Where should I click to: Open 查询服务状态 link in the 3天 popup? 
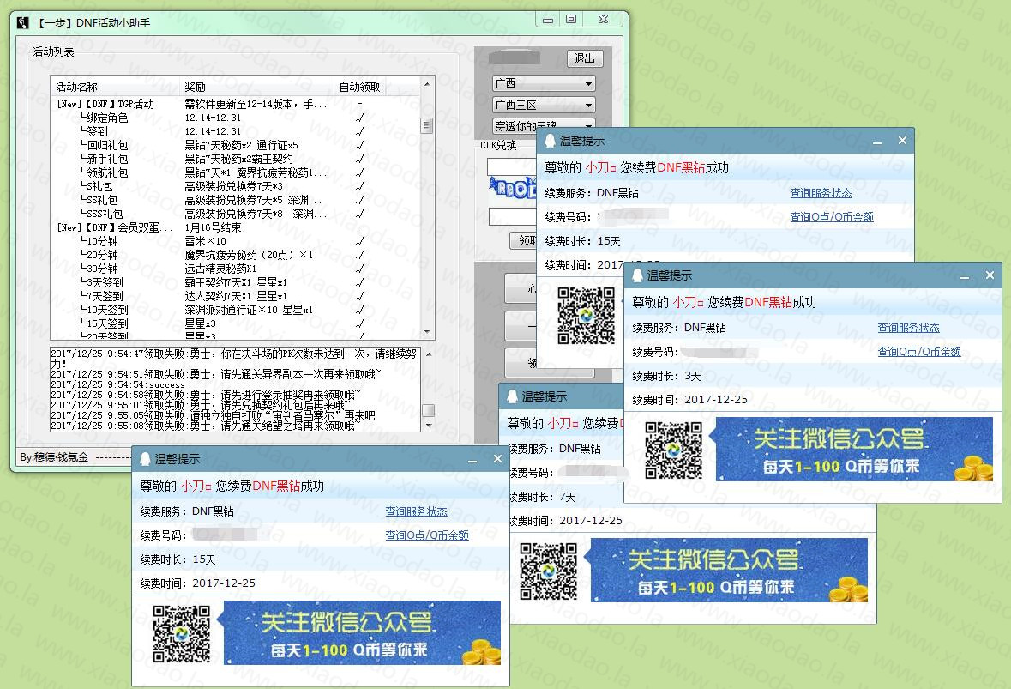coord(908,328)
